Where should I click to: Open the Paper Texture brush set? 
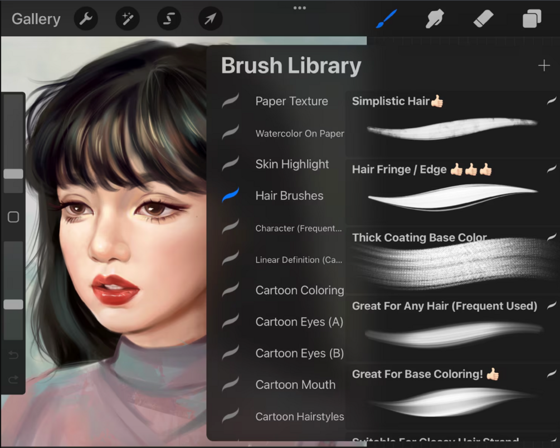pyautogui.click(x=291, y=101)
